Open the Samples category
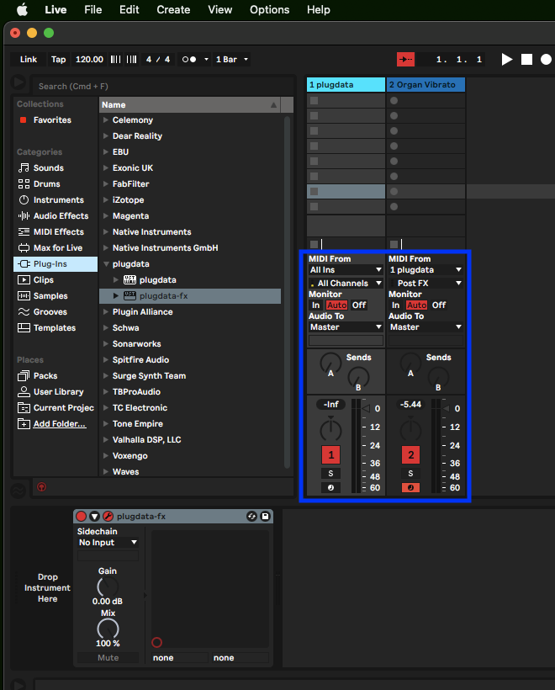 [x=50, y=295]
